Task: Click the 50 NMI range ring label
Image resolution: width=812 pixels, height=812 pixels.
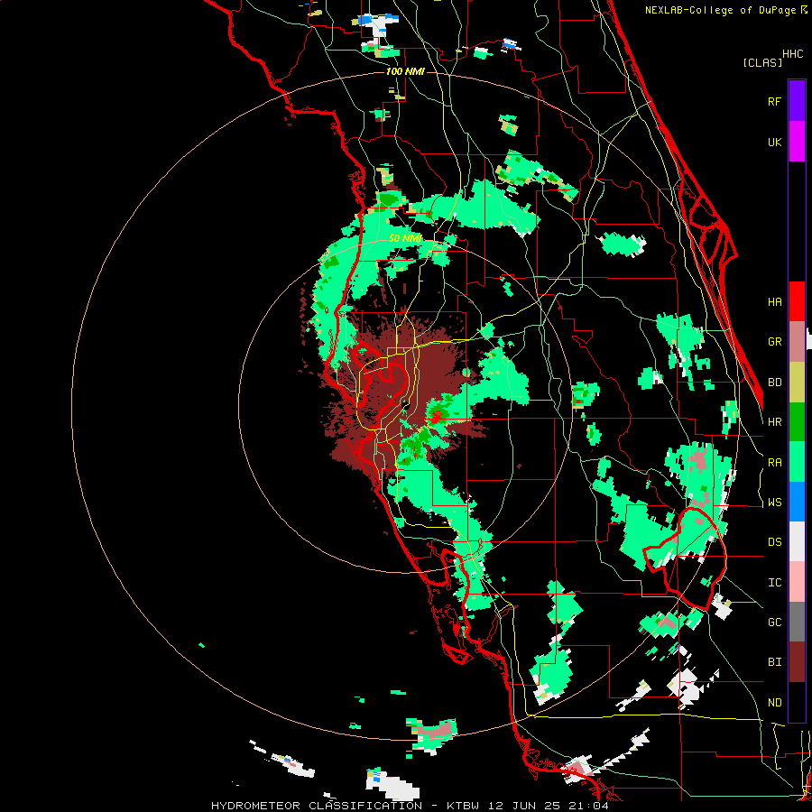Action: click(405, 238)
